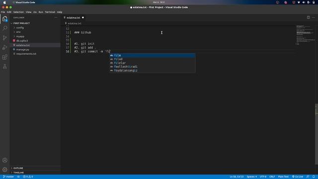Open the Testing flask view
The width and height of the screenshot is (318, 179).
(x=4, y=67)
